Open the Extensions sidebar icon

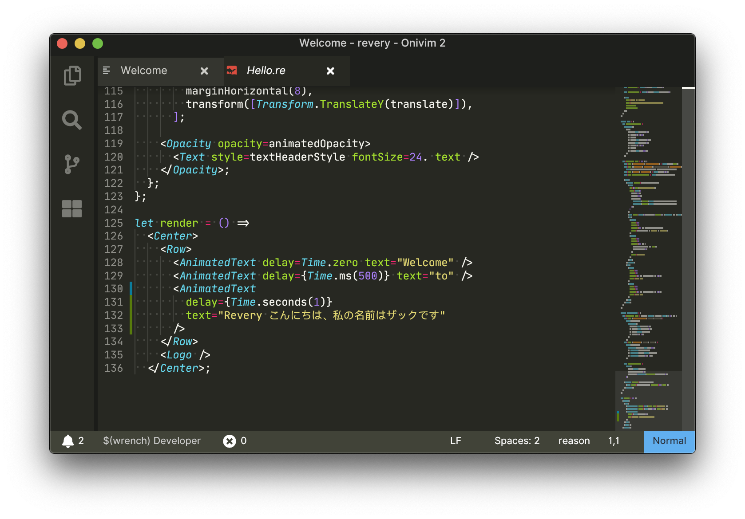point(72,208)
